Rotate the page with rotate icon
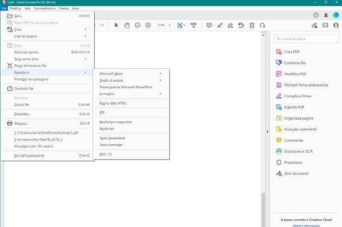 262,25
